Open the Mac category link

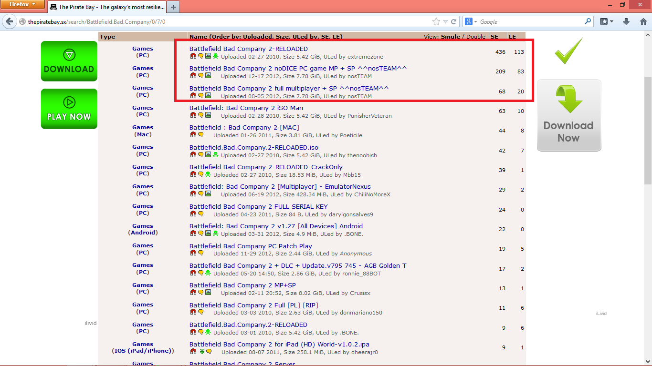(143, 134)
